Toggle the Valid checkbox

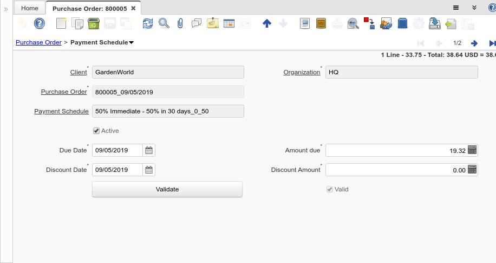click(x=329, y=189)
